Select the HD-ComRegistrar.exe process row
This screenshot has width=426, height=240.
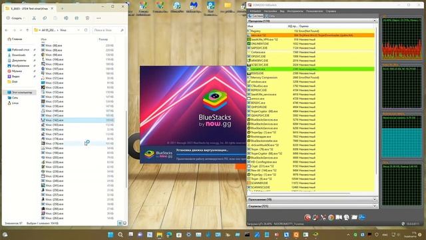(x=311, y=162)
